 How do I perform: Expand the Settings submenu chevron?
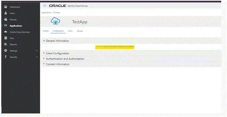tap(37, 51)
